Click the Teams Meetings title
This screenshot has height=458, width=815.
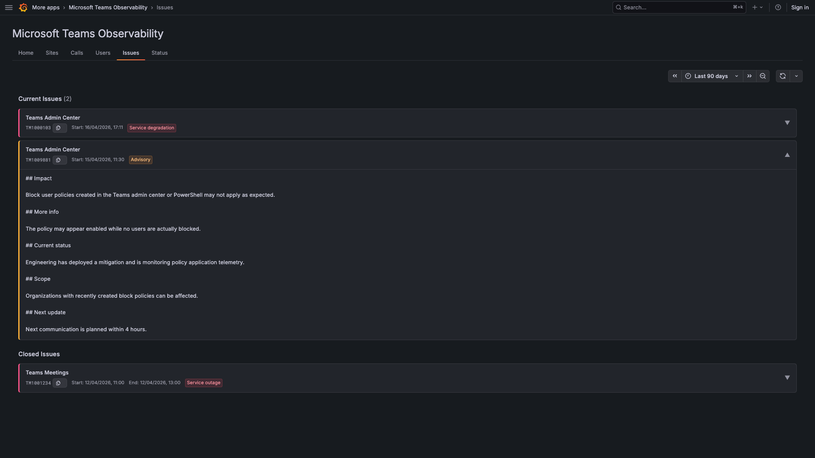pyautogui.click(x=47, y=372)
